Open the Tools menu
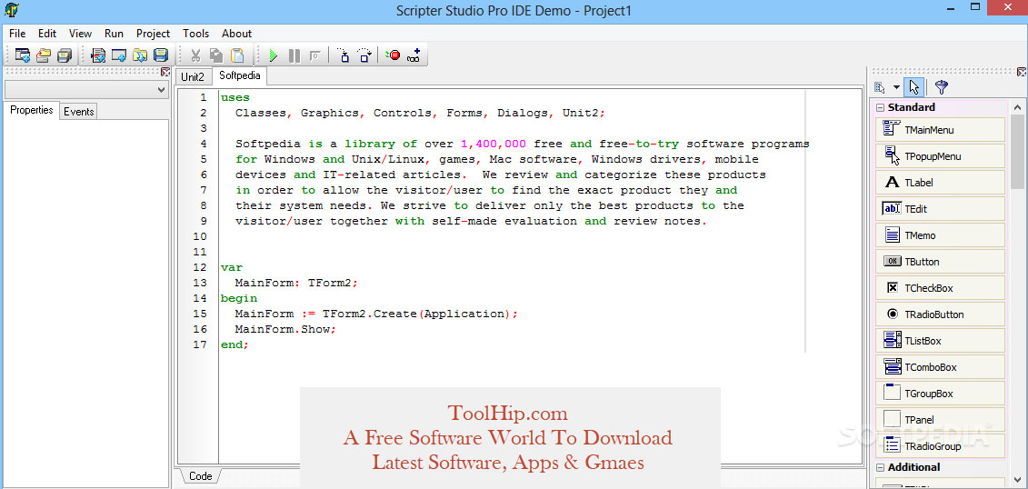Screen dimensions: 1028x489 point(195,34)
